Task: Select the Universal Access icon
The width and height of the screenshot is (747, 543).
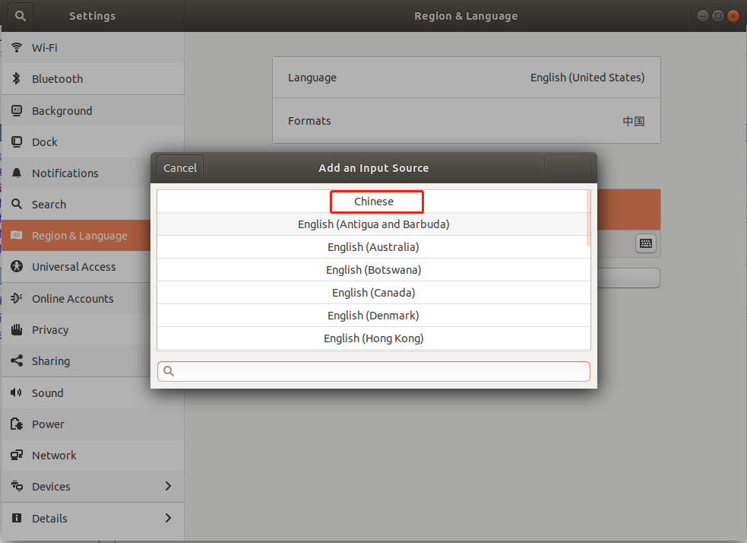Action: click(16, 267)
